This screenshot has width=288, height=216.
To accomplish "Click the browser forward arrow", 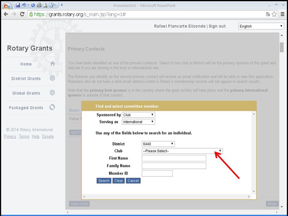I will click(14, 14).
